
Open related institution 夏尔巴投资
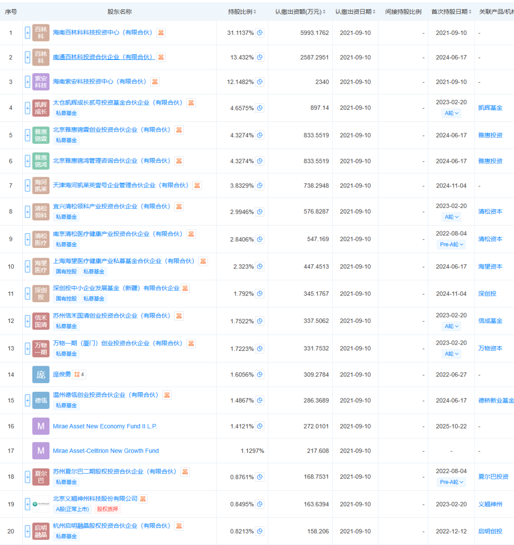click(494, 477)
